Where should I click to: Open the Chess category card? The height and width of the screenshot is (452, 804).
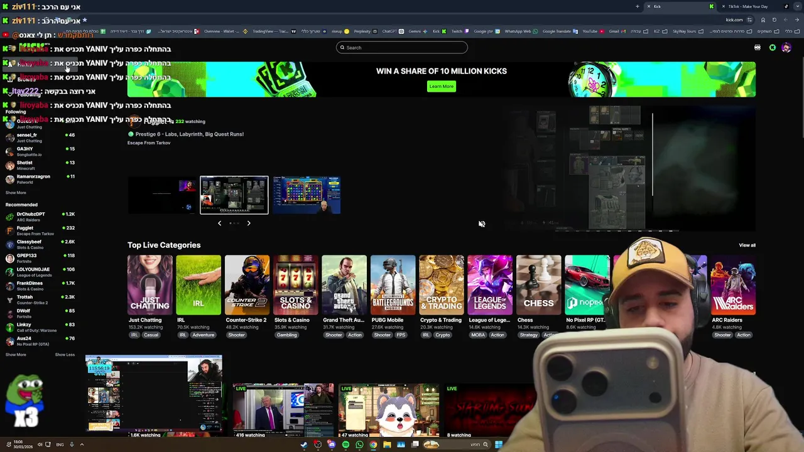(539, 284)
